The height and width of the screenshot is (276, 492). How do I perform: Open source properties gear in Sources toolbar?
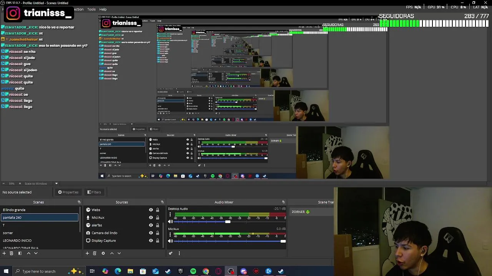(x=103, y=253)
